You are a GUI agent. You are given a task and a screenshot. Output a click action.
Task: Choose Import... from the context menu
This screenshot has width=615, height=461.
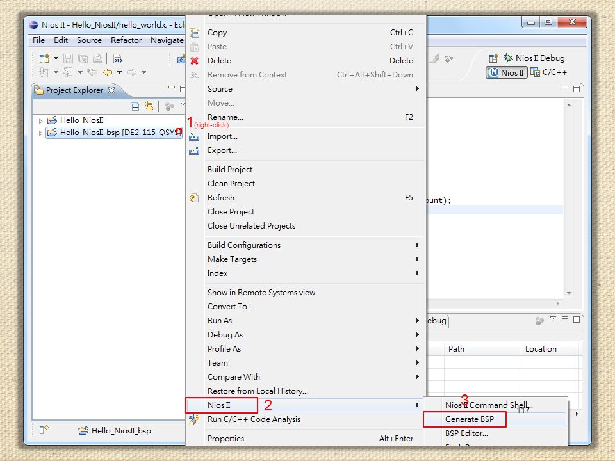tap(306, 136)
